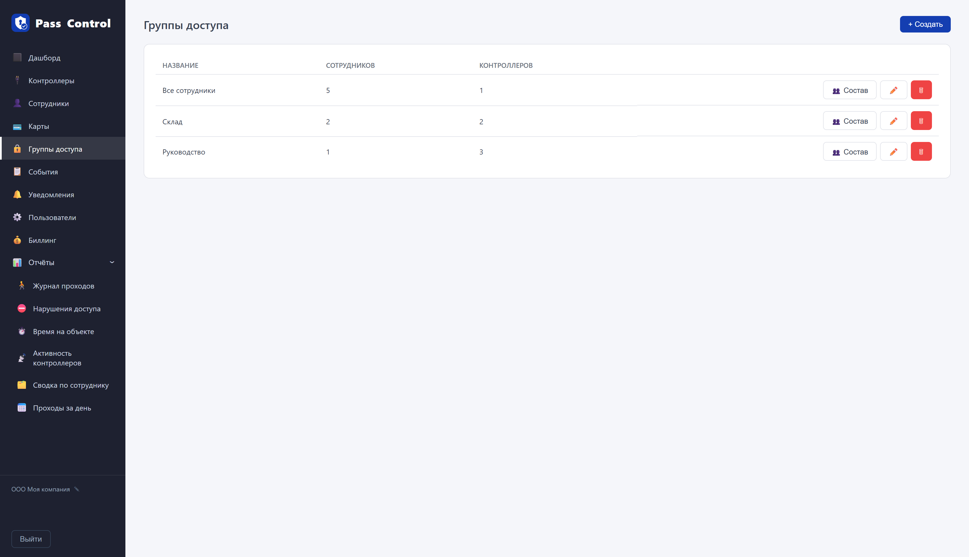Click the Уведомления bell icon
Screen dimensions: 969x557
[17, 194]
